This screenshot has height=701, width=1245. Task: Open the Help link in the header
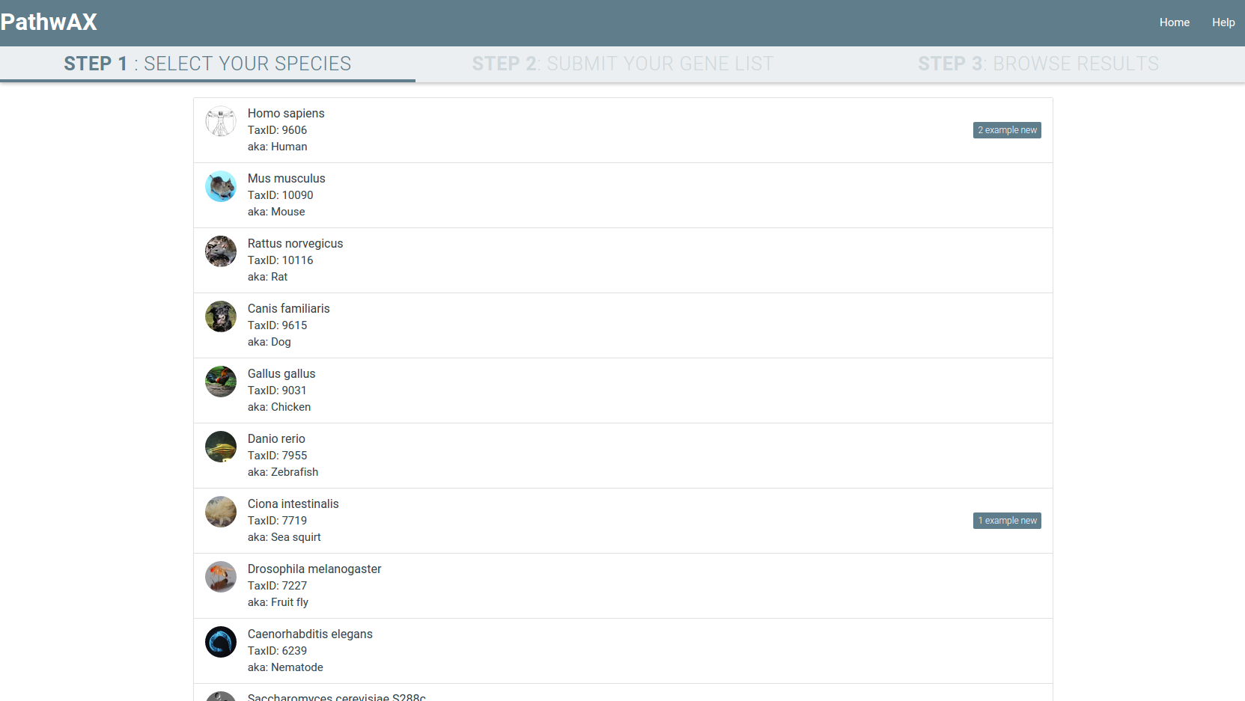coord(1223,22)
